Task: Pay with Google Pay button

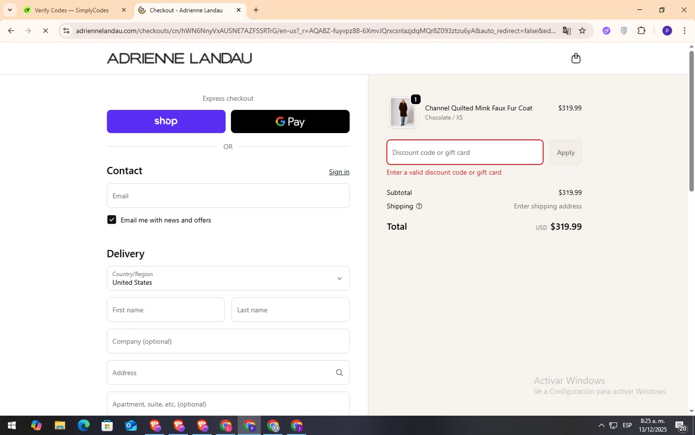Action: (290, 122)
